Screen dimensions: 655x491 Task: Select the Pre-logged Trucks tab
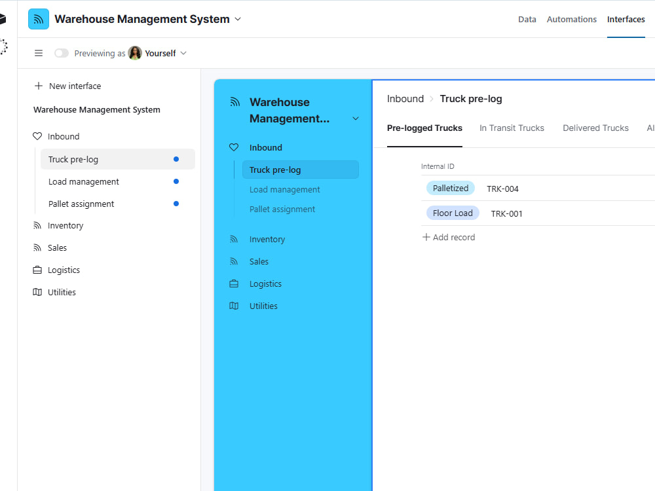424,128
